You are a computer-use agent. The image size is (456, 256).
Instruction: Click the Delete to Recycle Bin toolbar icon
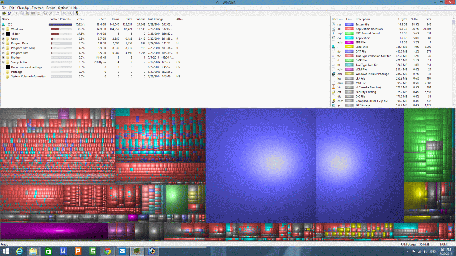(x=45, y=13)
